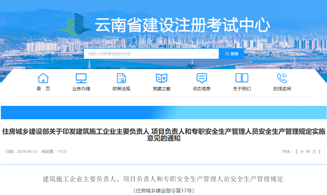The width and height of the screenshot is (327, 195).
Task: Focus the search input field
Action: 151,54
